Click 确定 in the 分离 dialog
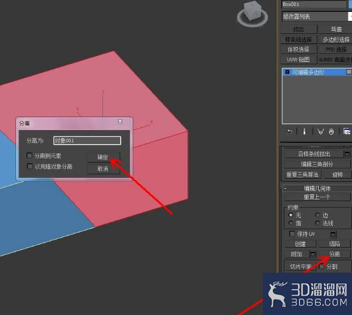 pyautogui.click(x=103, y=157)
